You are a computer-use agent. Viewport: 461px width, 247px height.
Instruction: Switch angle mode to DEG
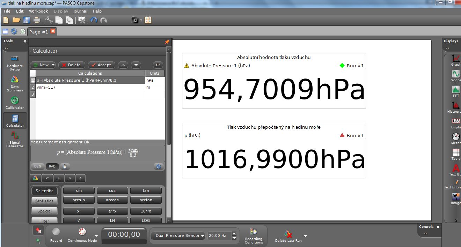tap(37, 166)
